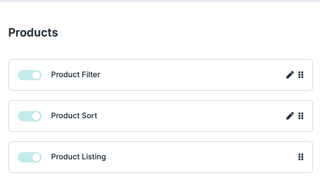Viewport: 320px width, 178px height.
Task: Click blank middle of Product Listing row
Action: point(190,157)
